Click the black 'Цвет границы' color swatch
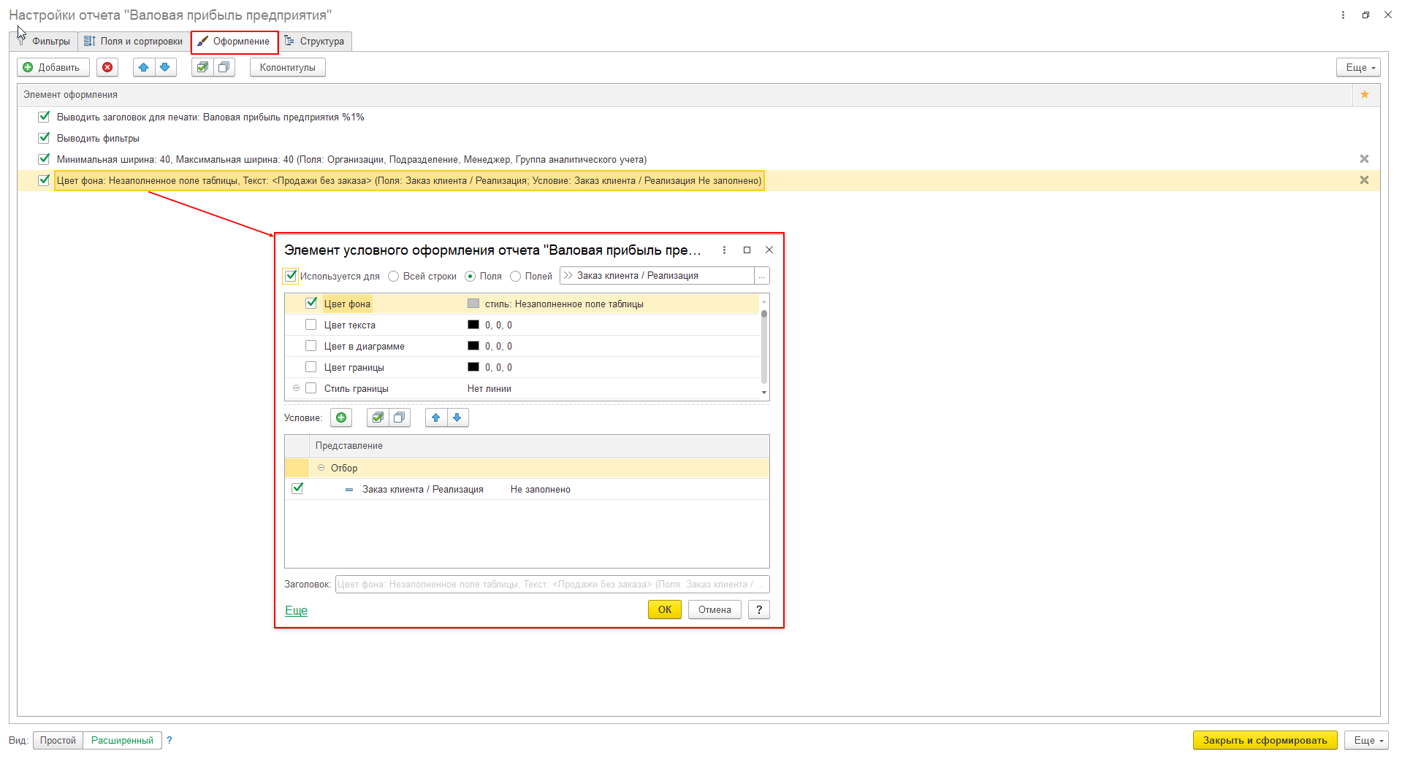Screen dimensions: 1402x759 (x=473, y=367)
